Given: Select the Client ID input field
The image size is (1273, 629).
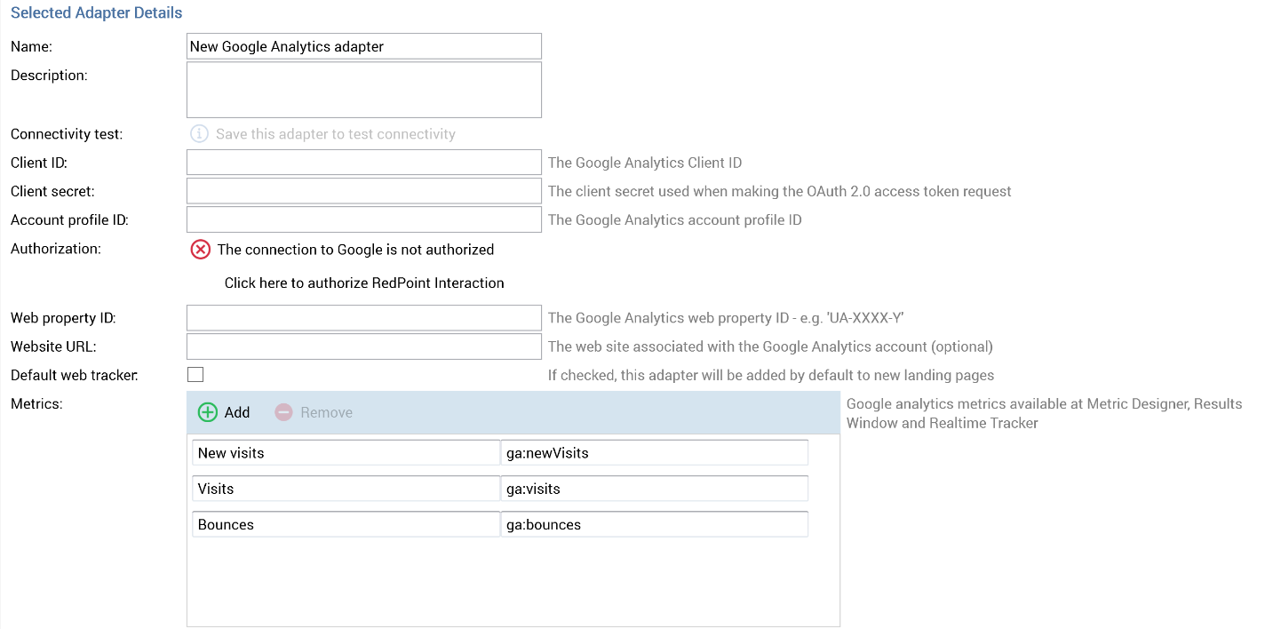Looking at the screenshot, I should click(x=363, y=163).
